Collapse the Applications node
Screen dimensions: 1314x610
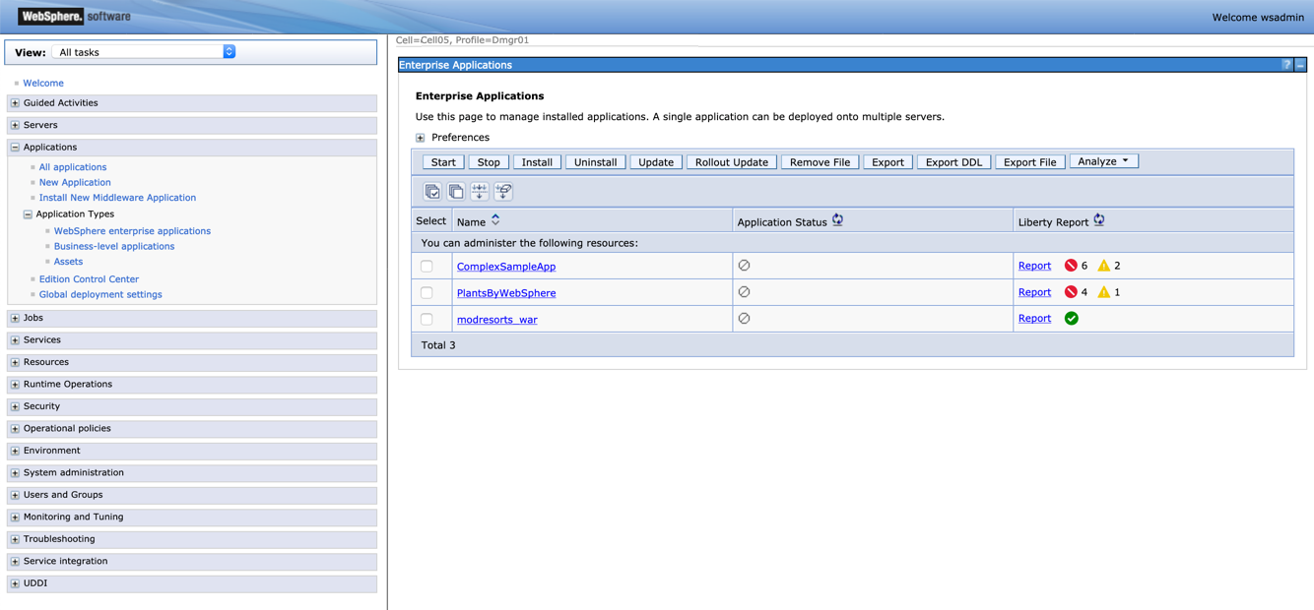(15, 148)
